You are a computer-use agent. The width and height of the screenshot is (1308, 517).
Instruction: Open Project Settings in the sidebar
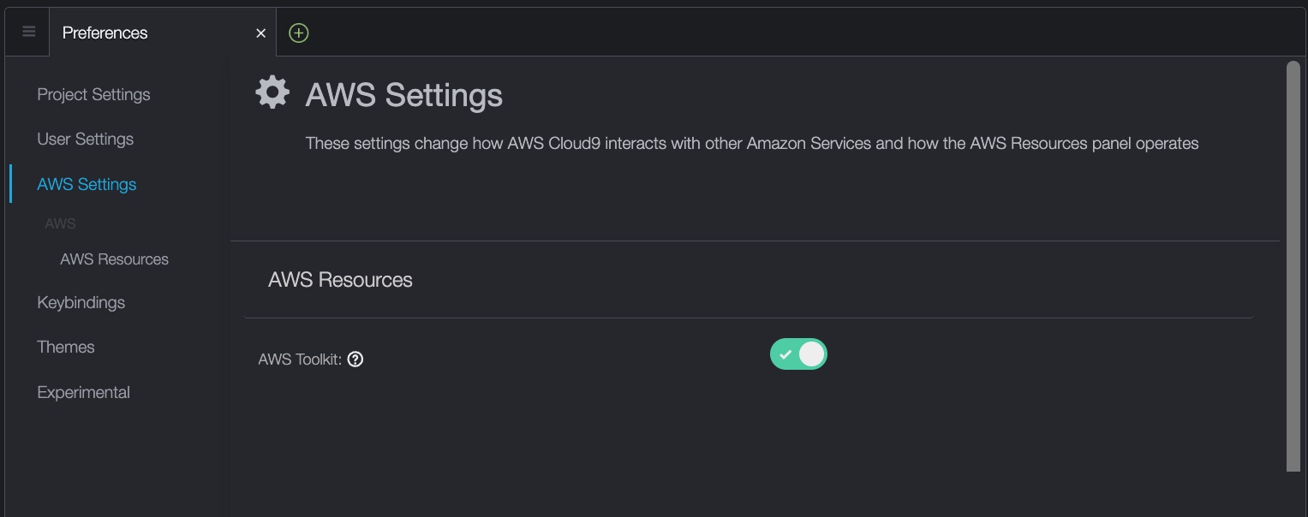tap(93, 94)
